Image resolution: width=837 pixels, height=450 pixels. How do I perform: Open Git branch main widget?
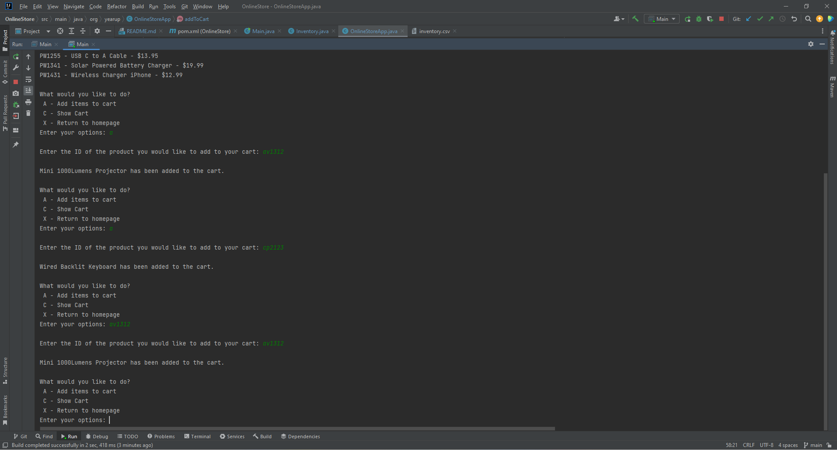(x=813, y=445)
